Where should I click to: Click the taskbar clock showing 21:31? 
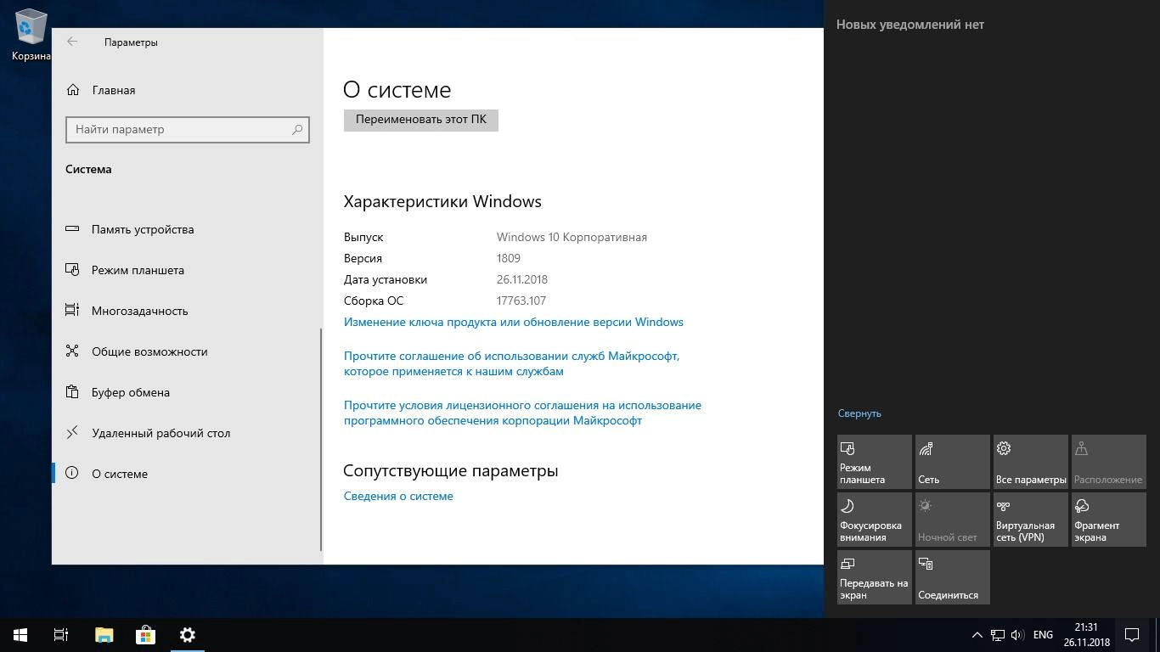pos(1086,635)
